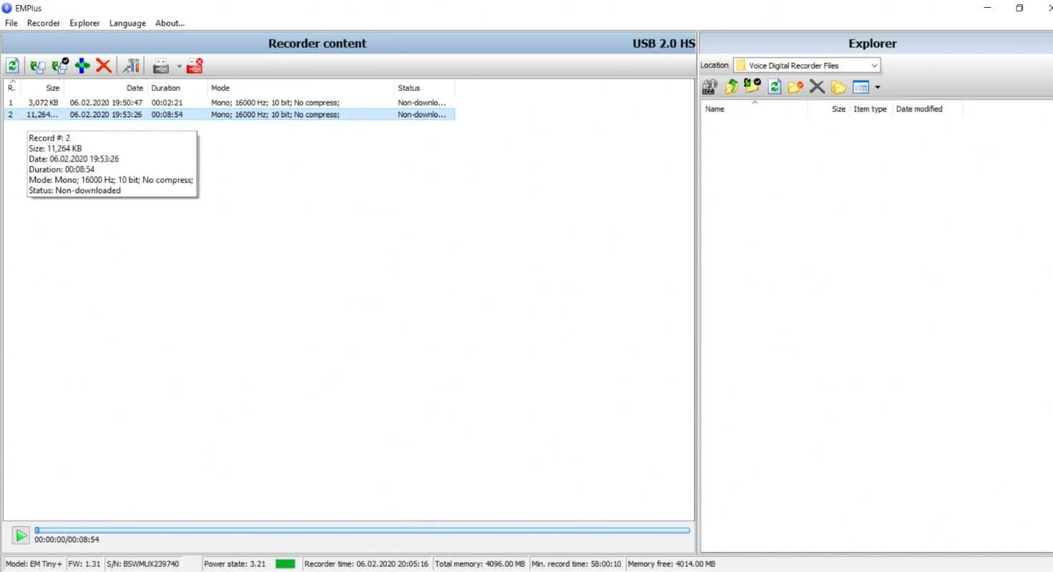Open the Recorder menu
Viewport: 1053px width, 572px height.
pos(44,23)
